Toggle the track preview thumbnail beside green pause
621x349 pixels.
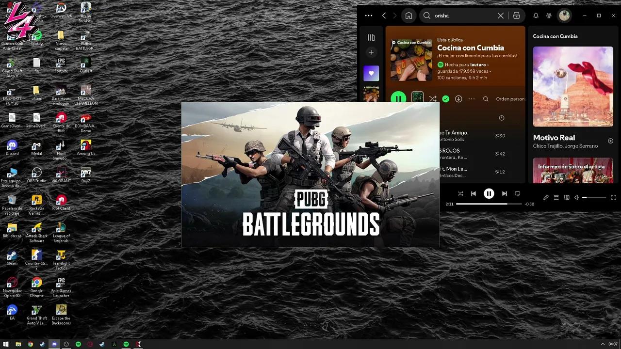click(417, 97)
